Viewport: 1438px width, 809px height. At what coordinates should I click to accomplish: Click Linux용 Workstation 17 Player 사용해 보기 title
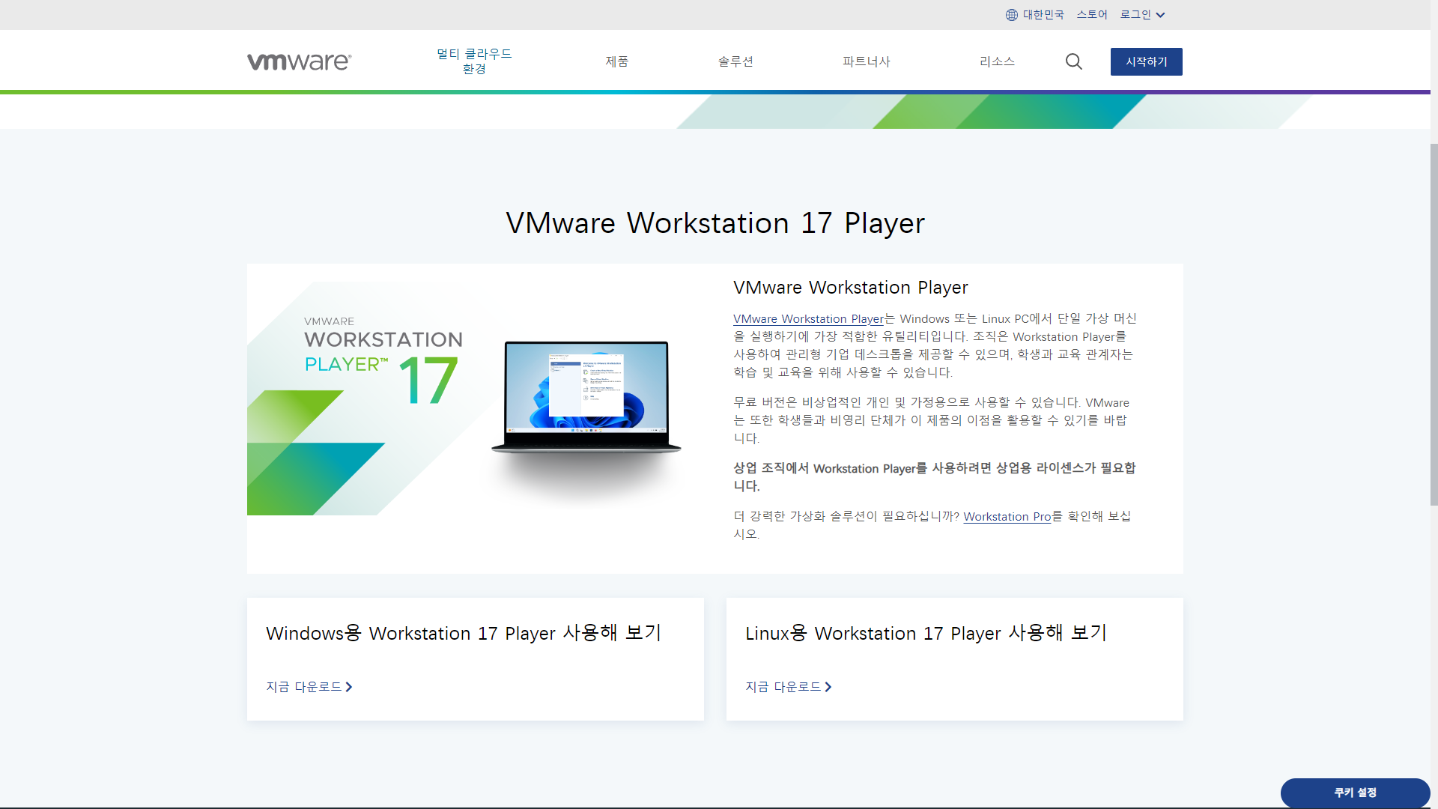point(926,633)
